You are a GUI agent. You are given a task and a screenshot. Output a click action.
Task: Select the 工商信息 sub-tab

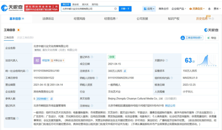point(9,38)
